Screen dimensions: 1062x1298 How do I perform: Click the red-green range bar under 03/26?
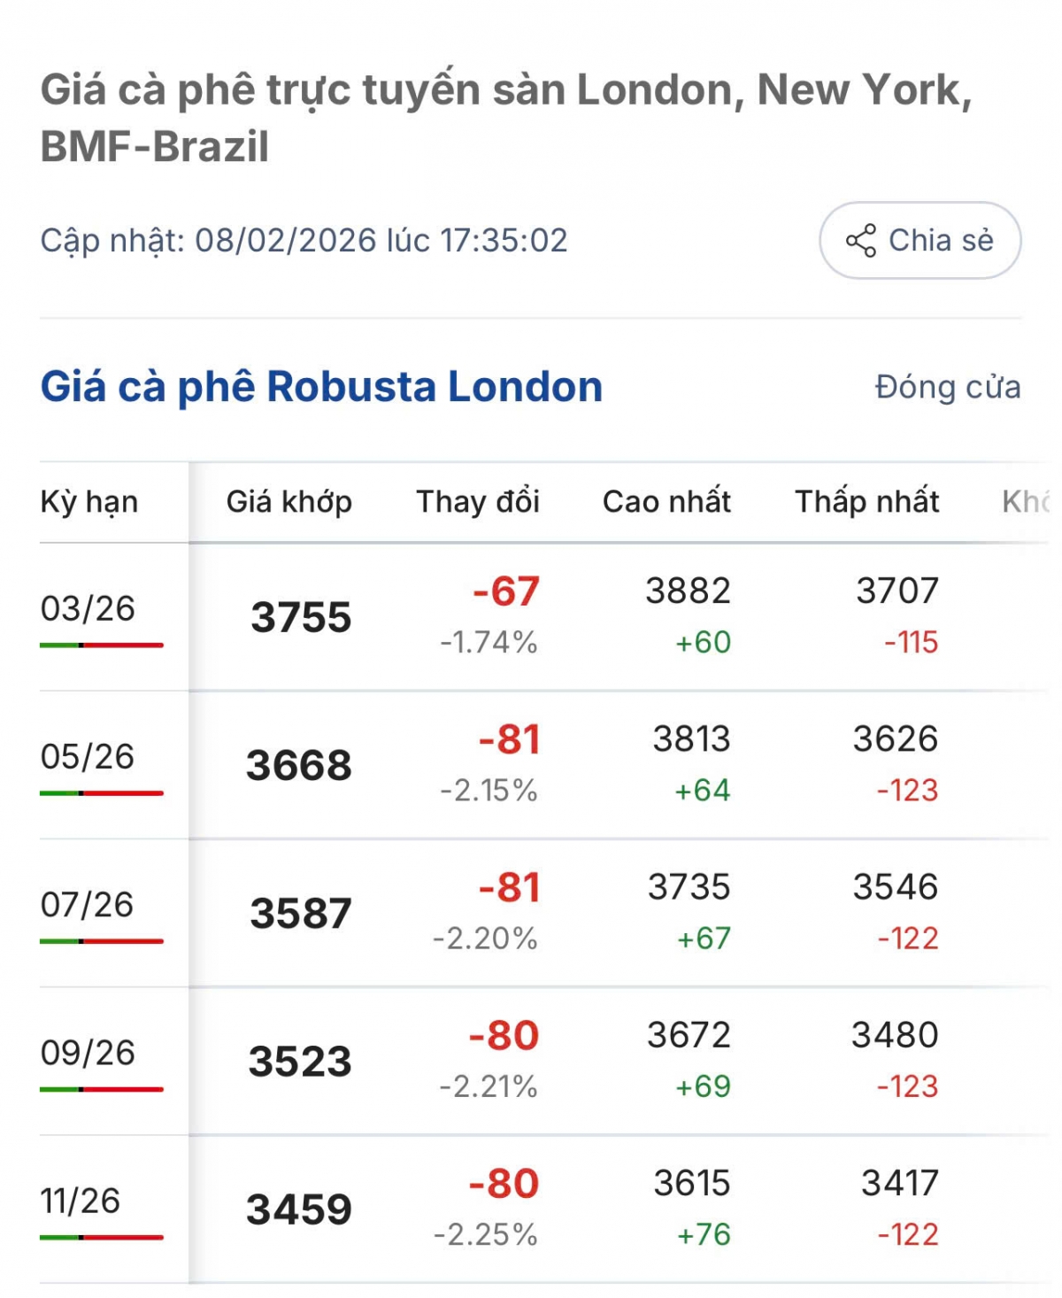pyautogui.click(x=102, y=645)
